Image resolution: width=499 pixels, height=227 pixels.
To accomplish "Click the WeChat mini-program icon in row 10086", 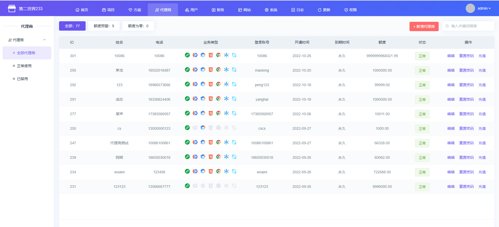I will [x=187, y=55].
